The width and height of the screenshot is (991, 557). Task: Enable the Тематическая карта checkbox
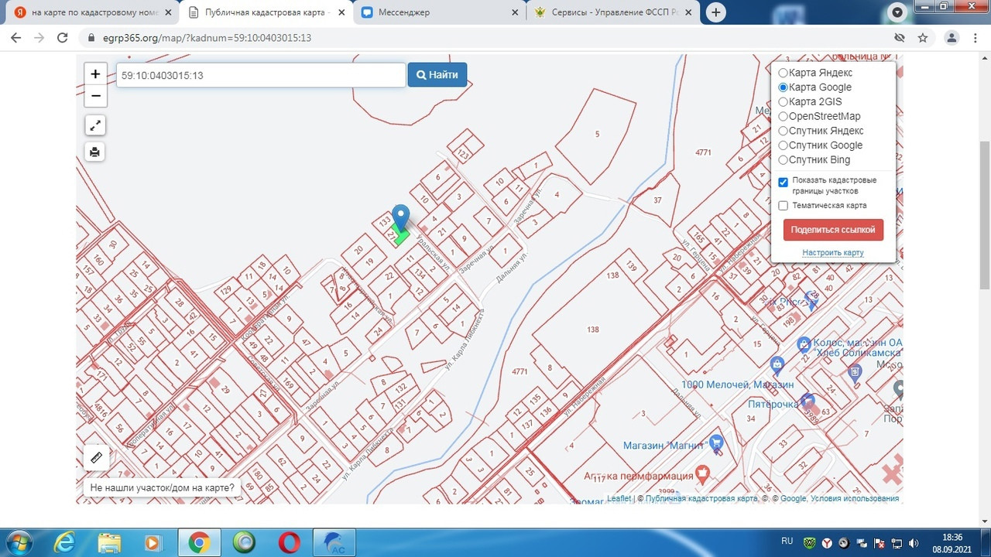point(784,206)
